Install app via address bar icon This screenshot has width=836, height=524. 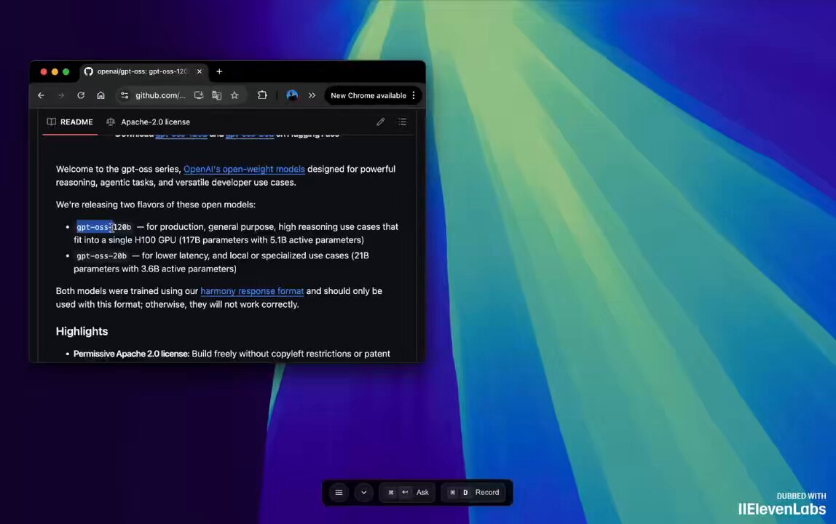199,95
